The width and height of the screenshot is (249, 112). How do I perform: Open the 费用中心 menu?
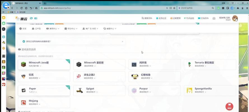tap(53, 29)
